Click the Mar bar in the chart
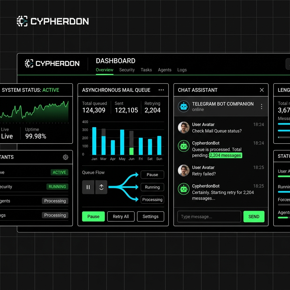The width and height of the screenshot is (290, 290). click(x=104, y=142)
